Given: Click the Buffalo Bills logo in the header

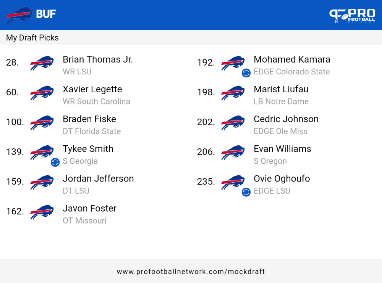Looking at the screenshot, I should click(x=19, y=15).
